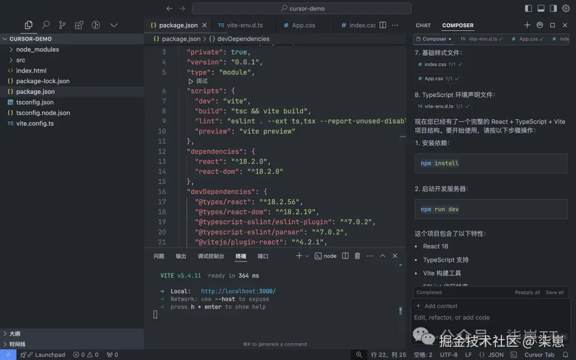The image size is (576, 360).
Task: Switch to the CHAT tab
Action: [x=423, y=26]
